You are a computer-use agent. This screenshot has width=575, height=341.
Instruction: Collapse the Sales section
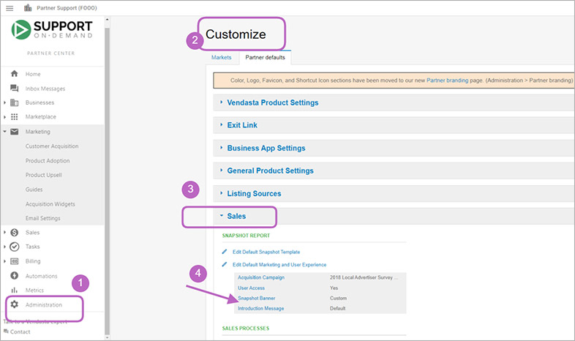(236, 217)
